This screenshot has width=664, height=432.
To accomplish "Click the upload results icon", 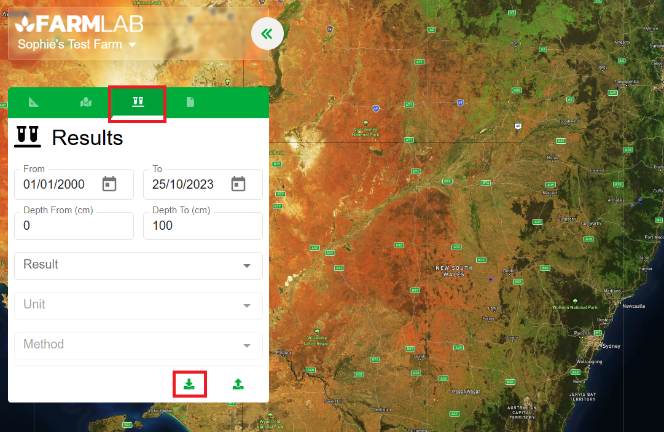I will (x=238, y=384).
